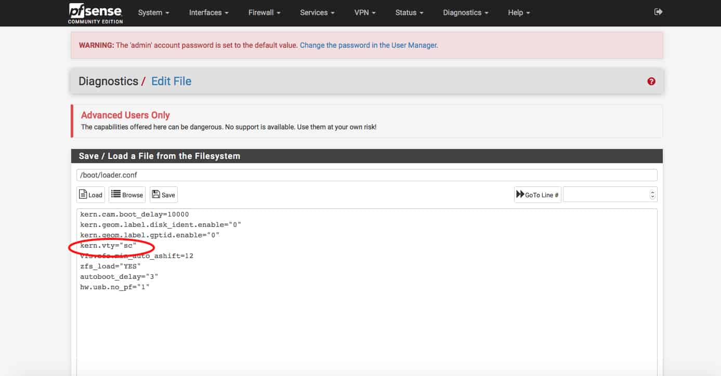Click the zfs_load="YES" line
The image size is (721, 376).
pos(110,266)
